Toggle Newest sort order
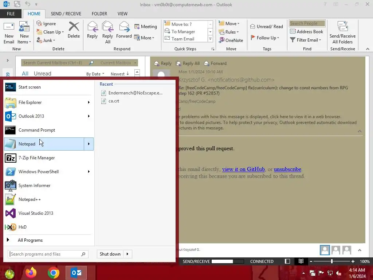This screenshot has width=373, height=280. pyautogui.click(x=119, y=74)
